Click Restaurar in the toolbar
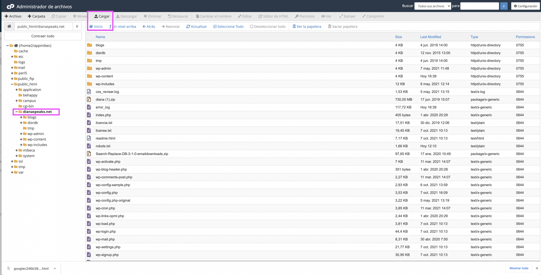This screenshot has width=541, height=275. (x=178, y=16)
